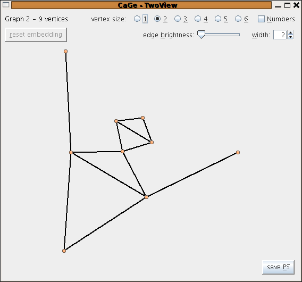Choose vertex size 3 option
The height and width of the screenshot is (282, 302).
(178, 19)
